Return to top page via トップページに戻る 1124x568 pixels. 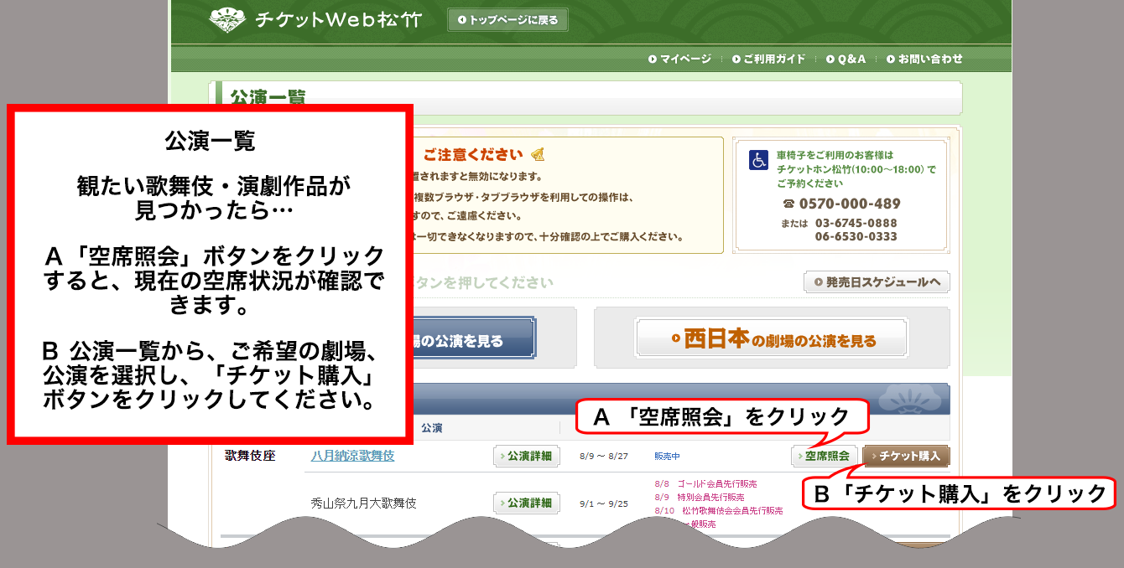click(x=508, y=20)
